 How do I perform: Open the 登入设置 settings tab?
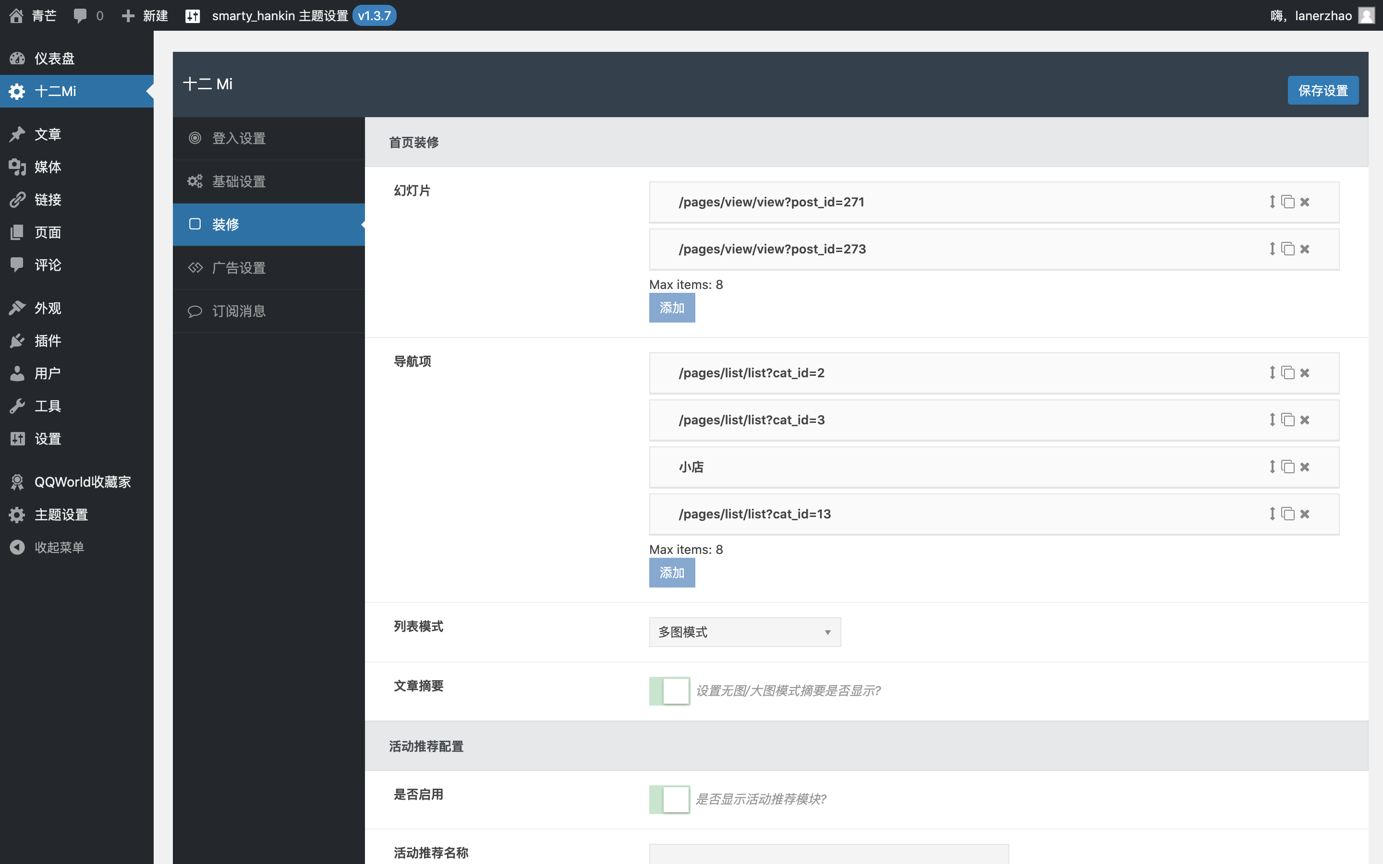click(268, 138)
